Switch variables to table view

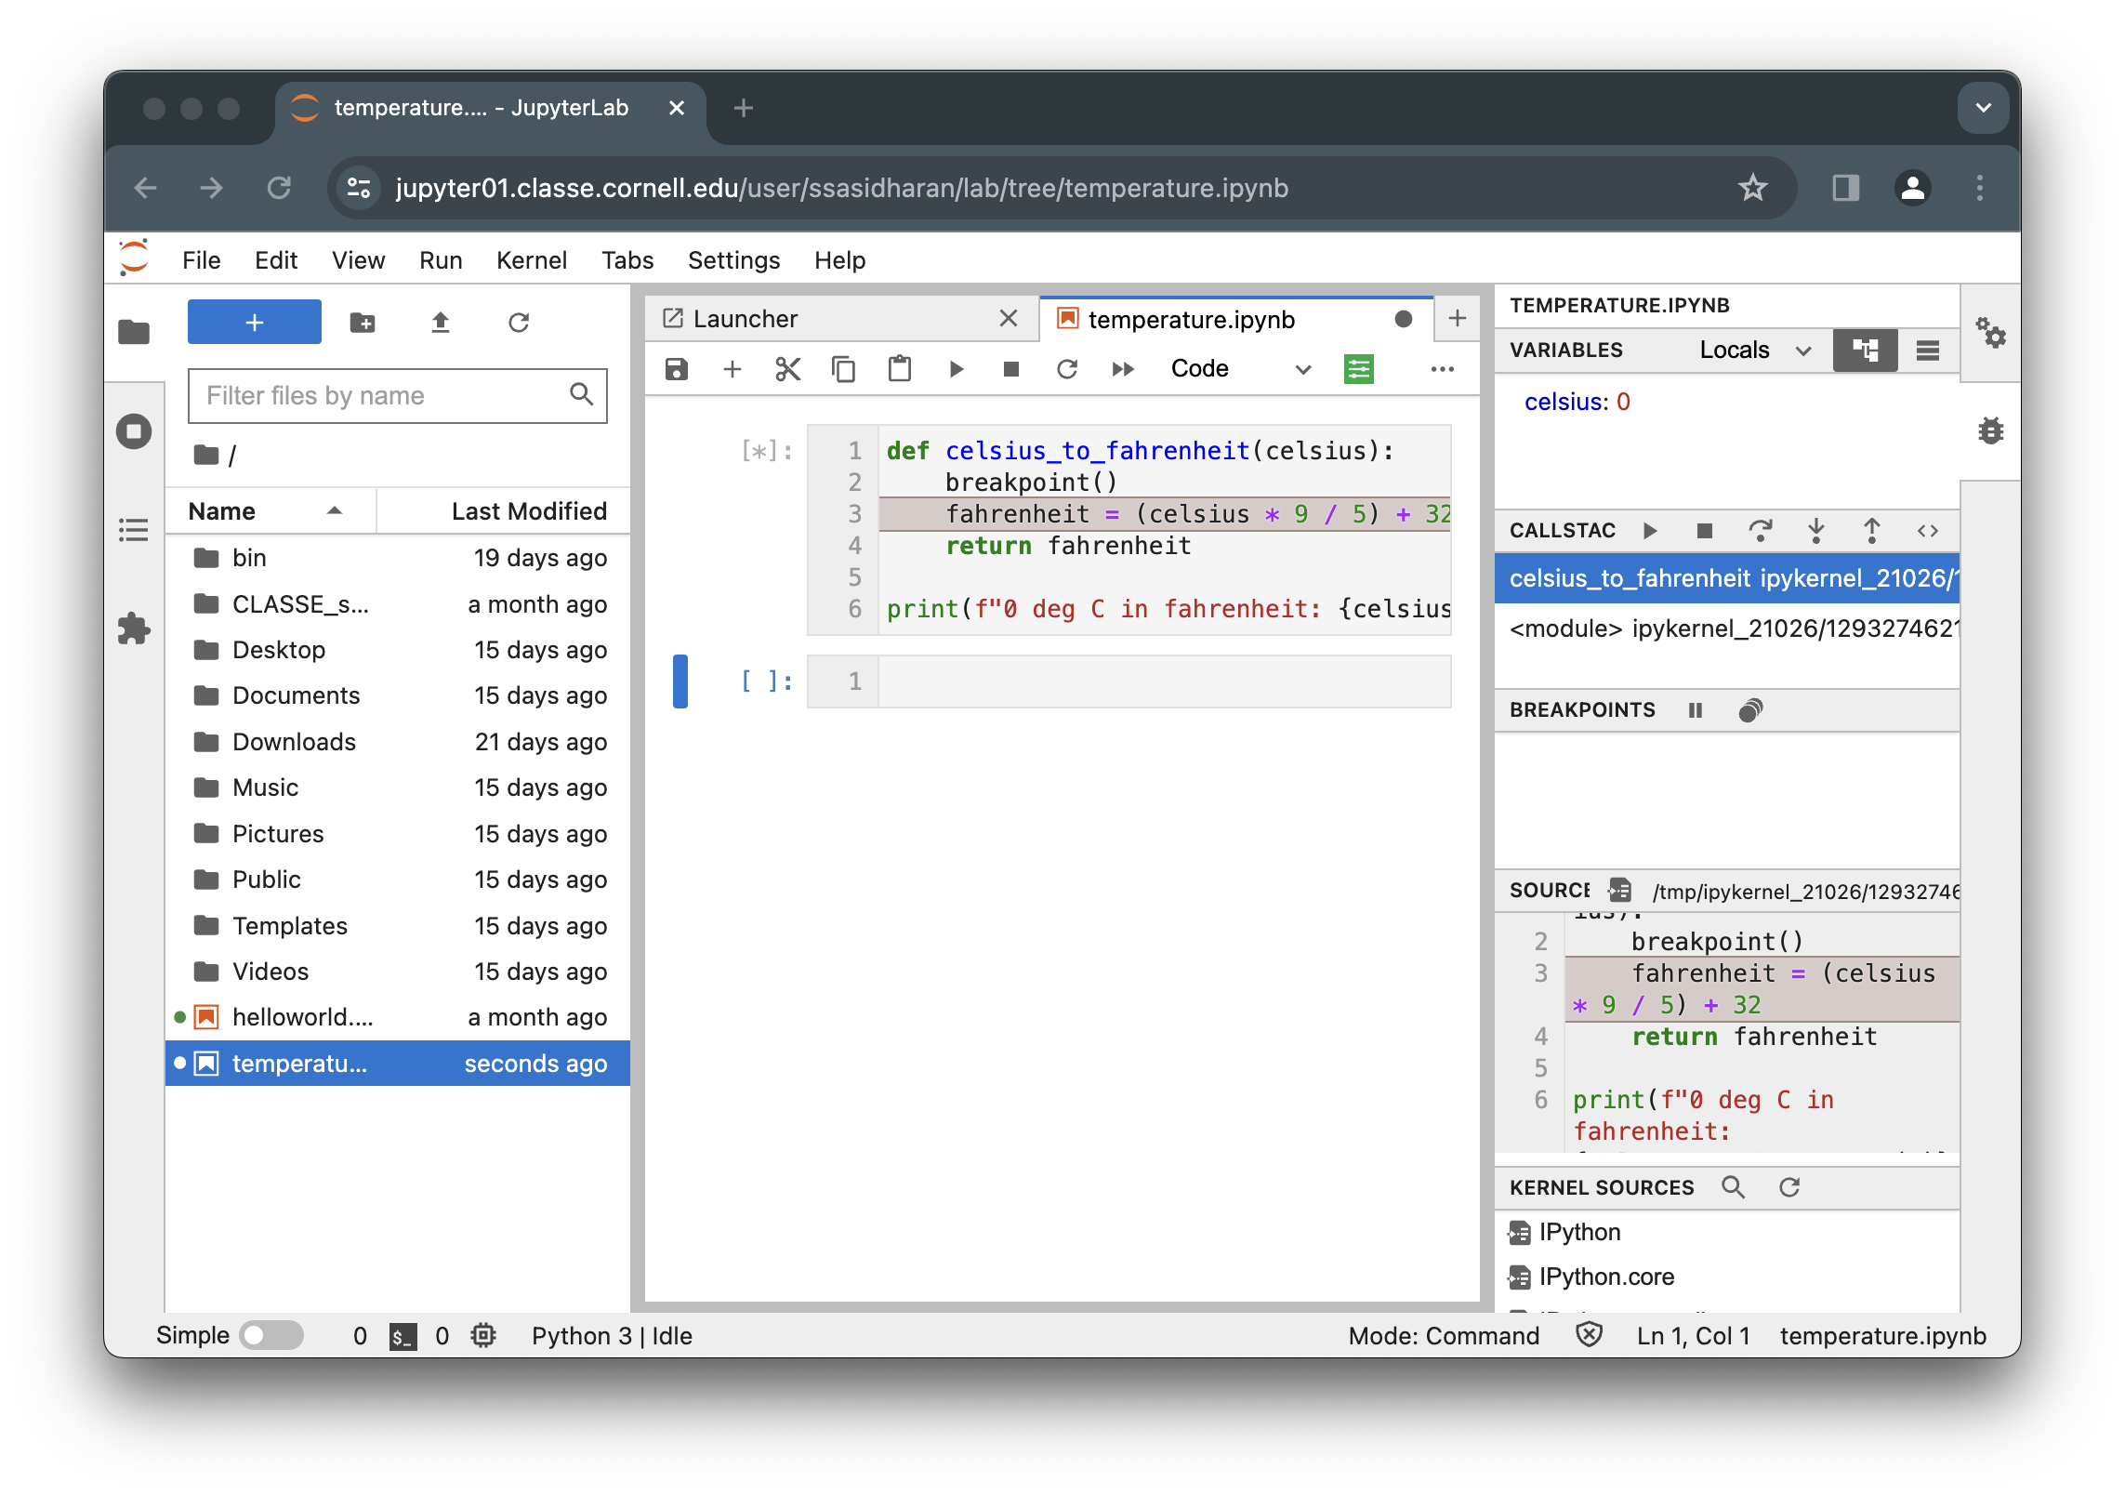(x=1928, y=350)
